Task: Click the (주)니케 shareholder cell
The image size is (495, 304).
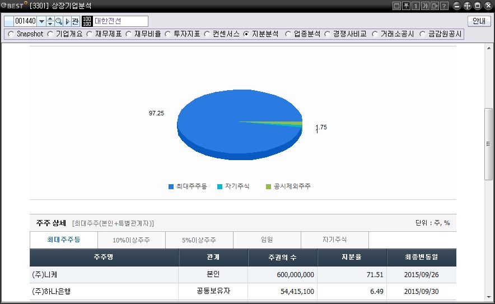Action: point(104,275)
